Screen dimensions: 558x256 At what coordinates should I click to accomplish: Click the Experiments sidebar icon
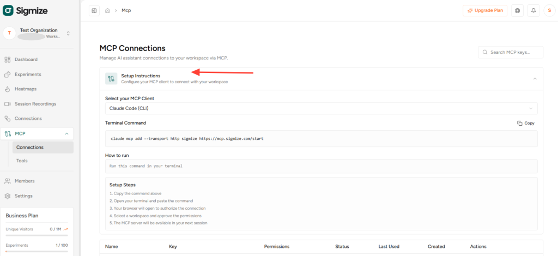(x=8, y=74)
